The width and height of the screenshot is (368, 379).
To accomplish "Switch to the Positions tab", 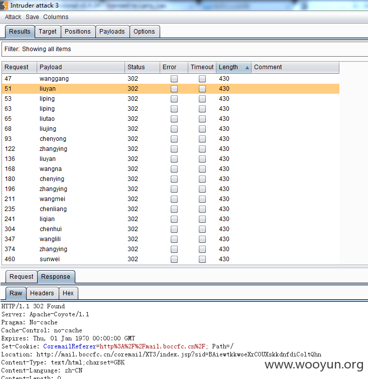I will pos(78,32).
